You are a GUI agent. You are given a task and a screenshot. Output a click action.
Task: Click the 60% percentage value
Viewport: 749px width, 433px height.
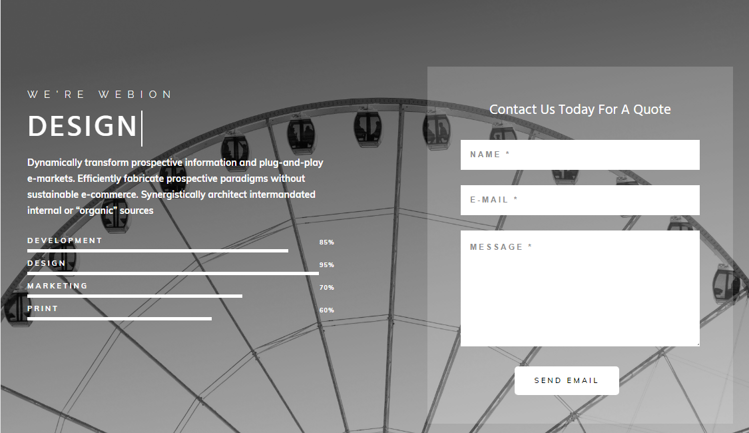tap(327, 310)
